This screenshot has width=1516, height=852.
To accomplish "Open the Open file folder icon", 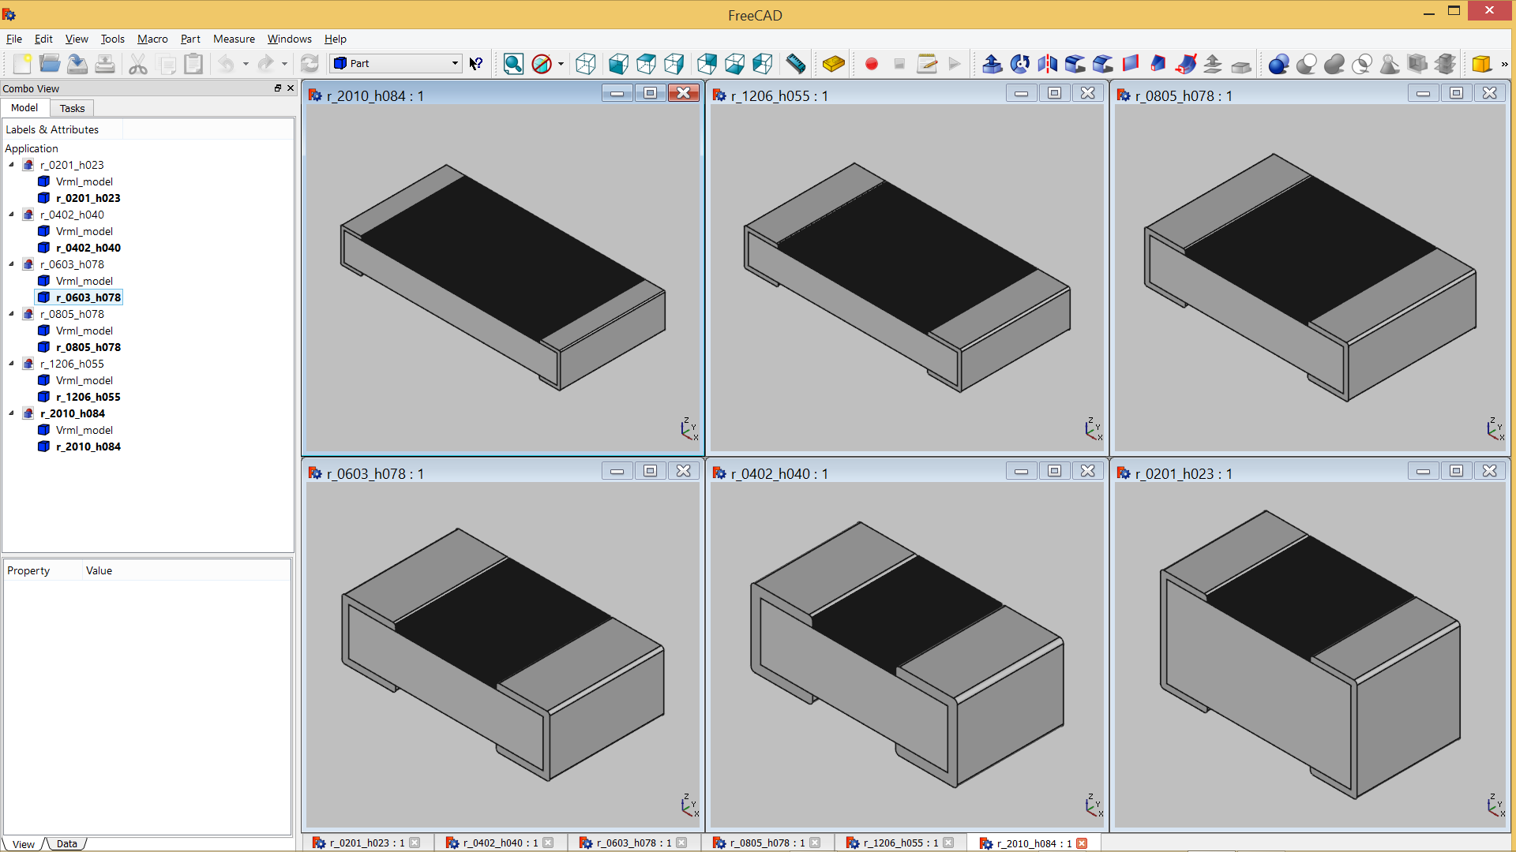I will (x=50, y=64).
